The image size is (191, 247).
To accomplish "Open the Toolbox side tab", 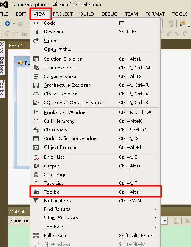I will [2, 89].
